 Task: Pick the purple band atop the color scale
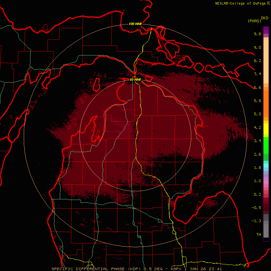pyautogui.click(x=266, y=30)
